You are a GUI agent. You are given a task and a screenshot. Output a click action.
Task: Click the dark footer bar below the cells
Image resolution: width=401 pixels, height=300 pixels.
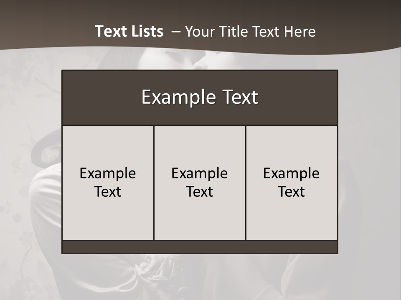[x=200, y=247]
